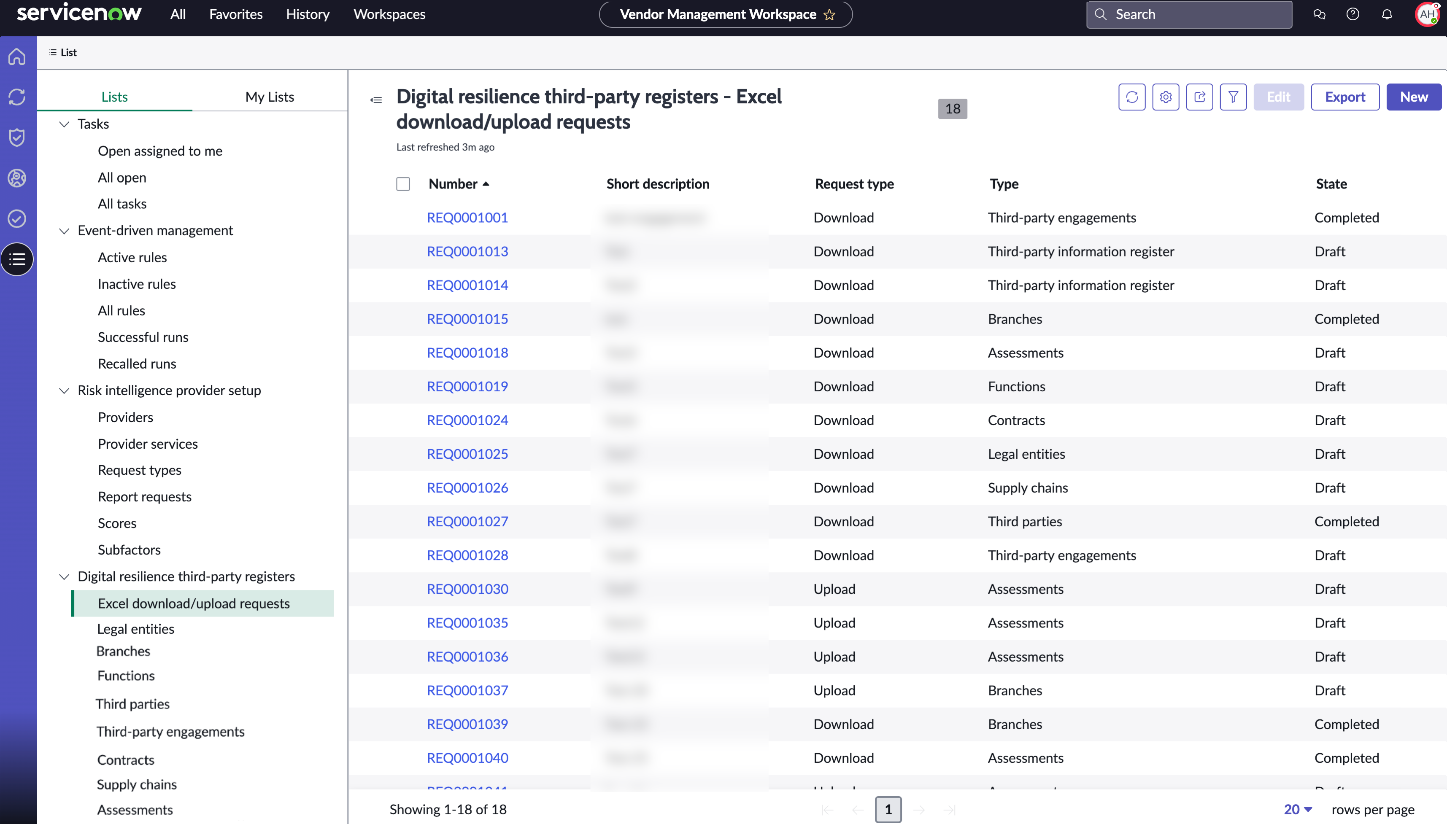Open the shield checkmark sidebar icon
This screenshot has width=1447, height=824.
[x=17, y=137]
